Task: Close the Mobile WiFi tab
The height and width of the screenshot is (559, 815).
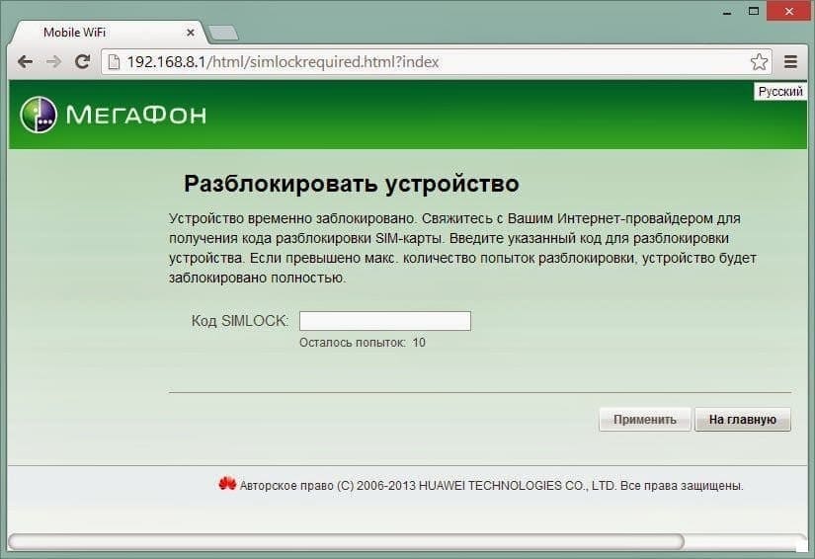Action: coord(191,33)
